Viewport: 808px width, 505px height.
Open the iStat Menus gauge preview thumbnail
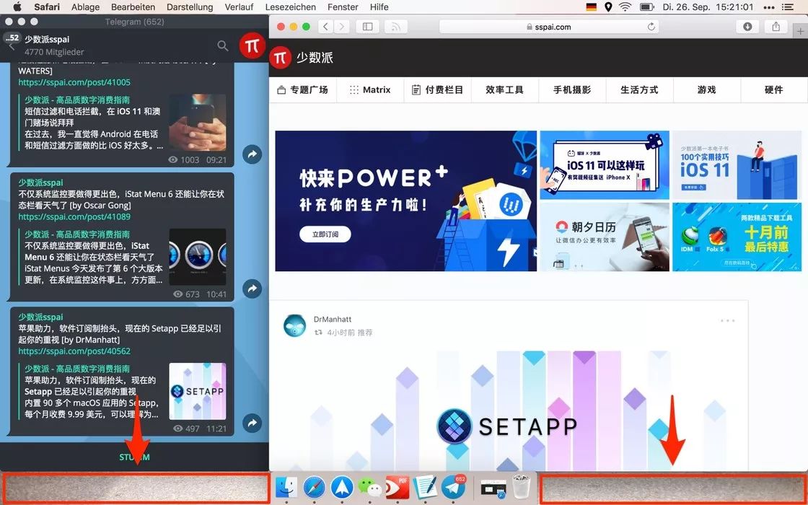[x=198, y=257]
